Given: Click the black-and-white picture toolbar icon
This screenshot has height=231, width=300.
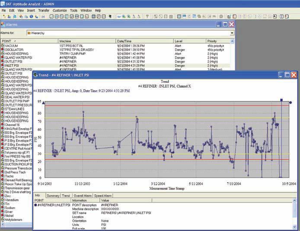Looking at the screenshot, I should tap(275, 16).
